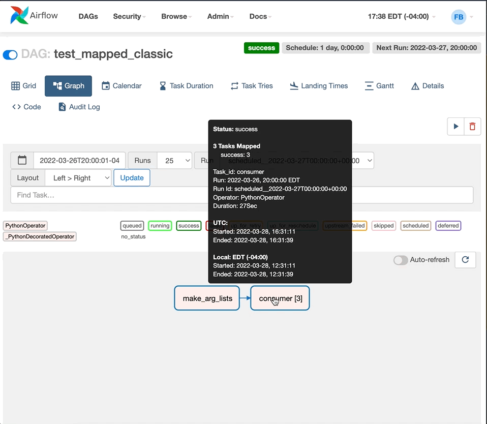The image size is (487, 424).
Task: Select the make_arg_lists task node
Action: point(207,298)
